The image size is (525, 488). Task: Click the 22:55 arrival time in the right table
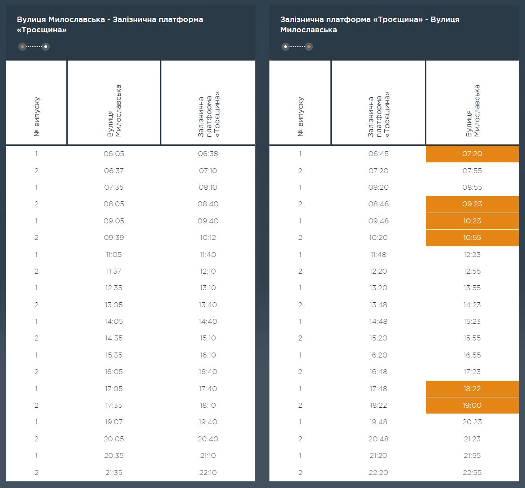tap(472, 472)
